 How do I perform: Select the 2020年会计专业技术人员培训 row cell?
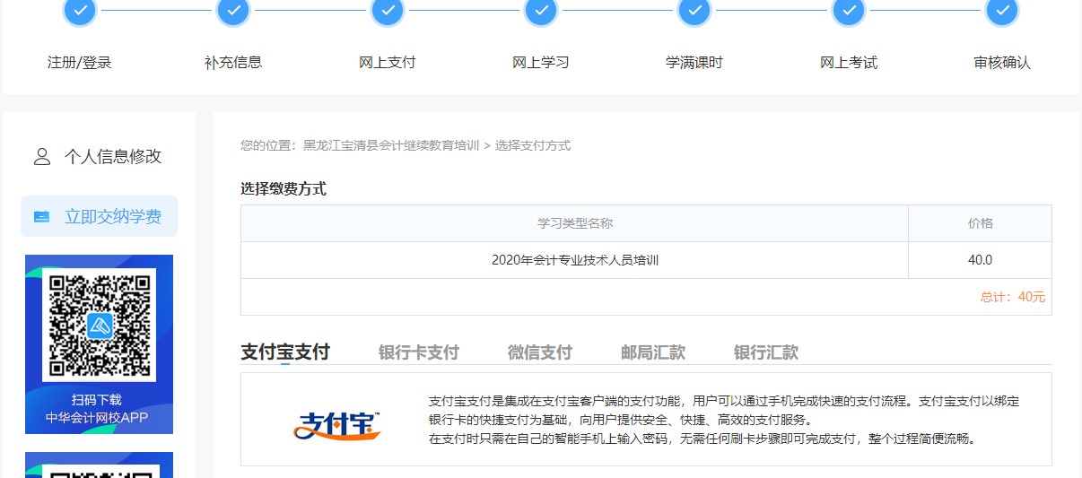click(x=575, y=260)
